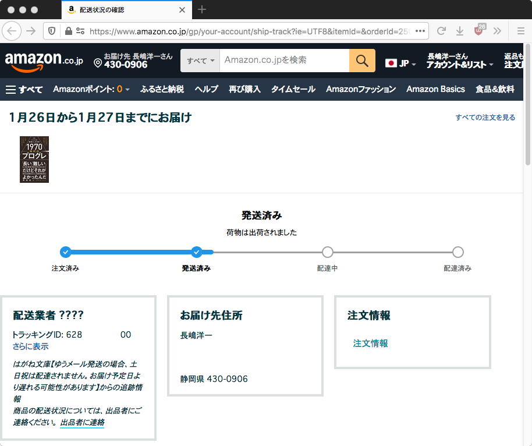Open the 1970 プログレ book thumbnail

34,160
